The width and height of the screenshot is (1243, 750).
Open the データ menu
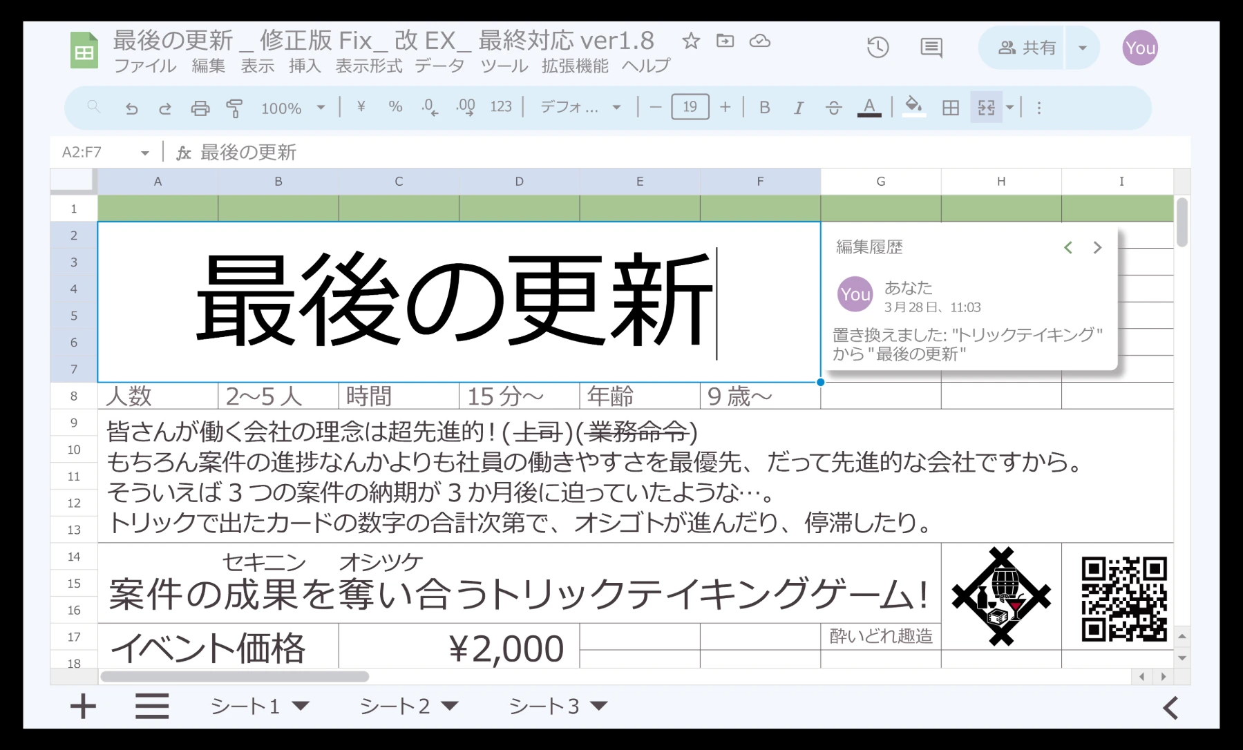[x=439, y=66]
